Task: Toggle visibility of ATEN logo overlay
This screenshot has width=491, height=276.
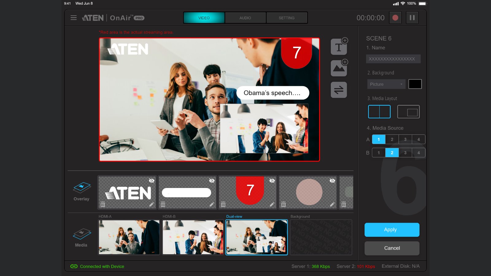Action: [151, 181]
